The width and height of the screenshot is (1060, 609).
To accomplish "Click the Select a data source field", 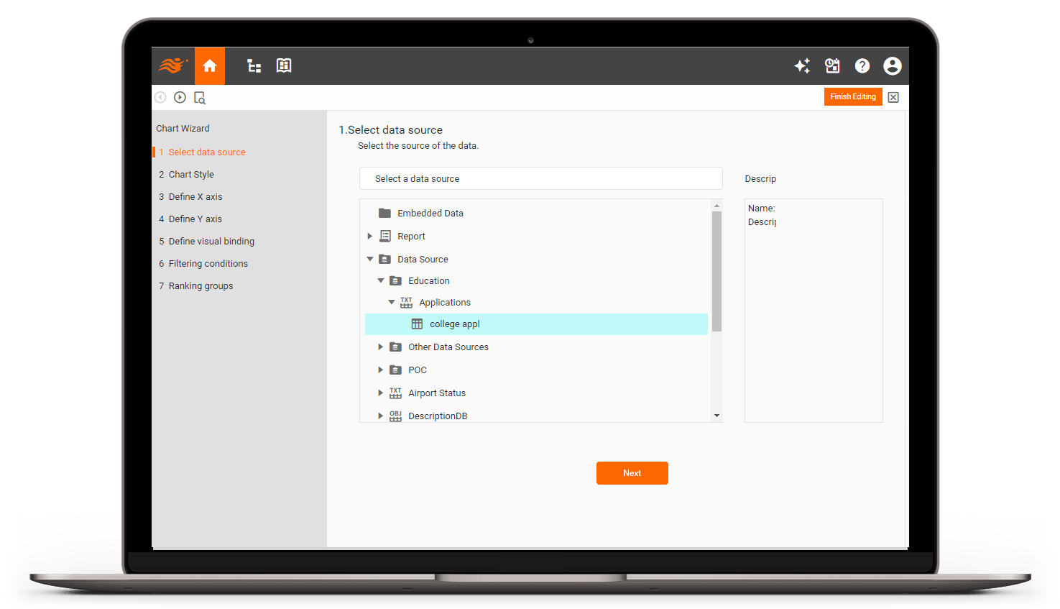I will [x=540, y=178].
